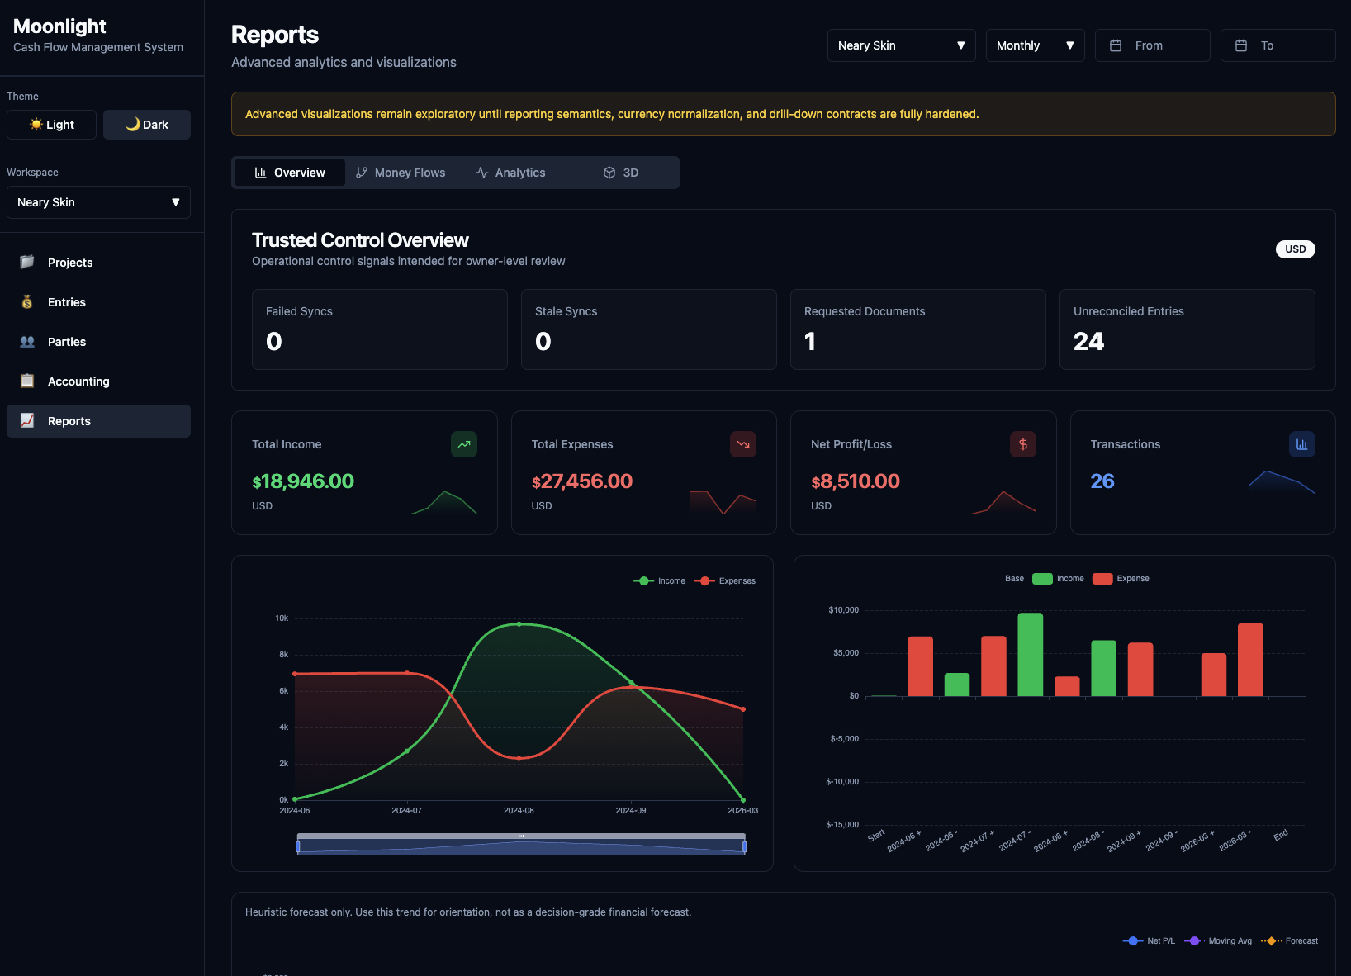Click the dollar icon on Net Profit/Loss
This screenshot has height=976, width=1351.
point(1023,444)
